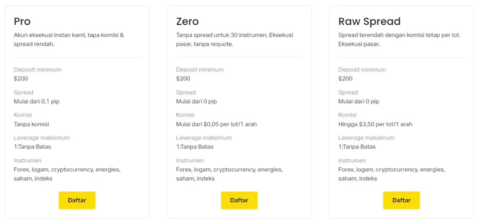Viewport: 479px width, 223px height.
Task: Click Daftar button under Zero account
Action: coord(239,200)
